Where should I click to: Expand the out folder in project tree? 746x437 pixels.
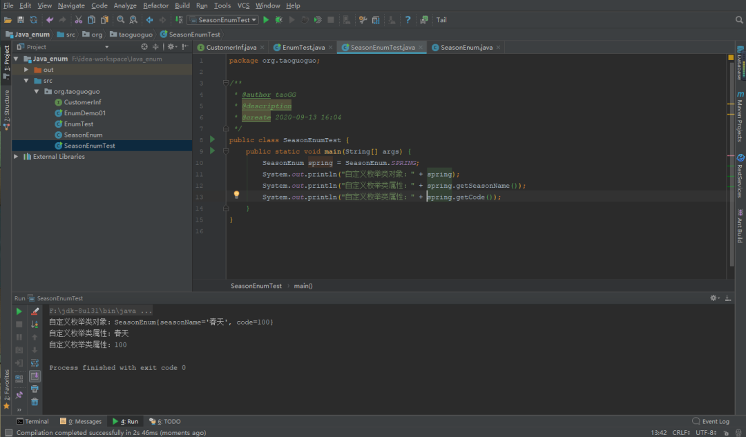tap(26, 70)
